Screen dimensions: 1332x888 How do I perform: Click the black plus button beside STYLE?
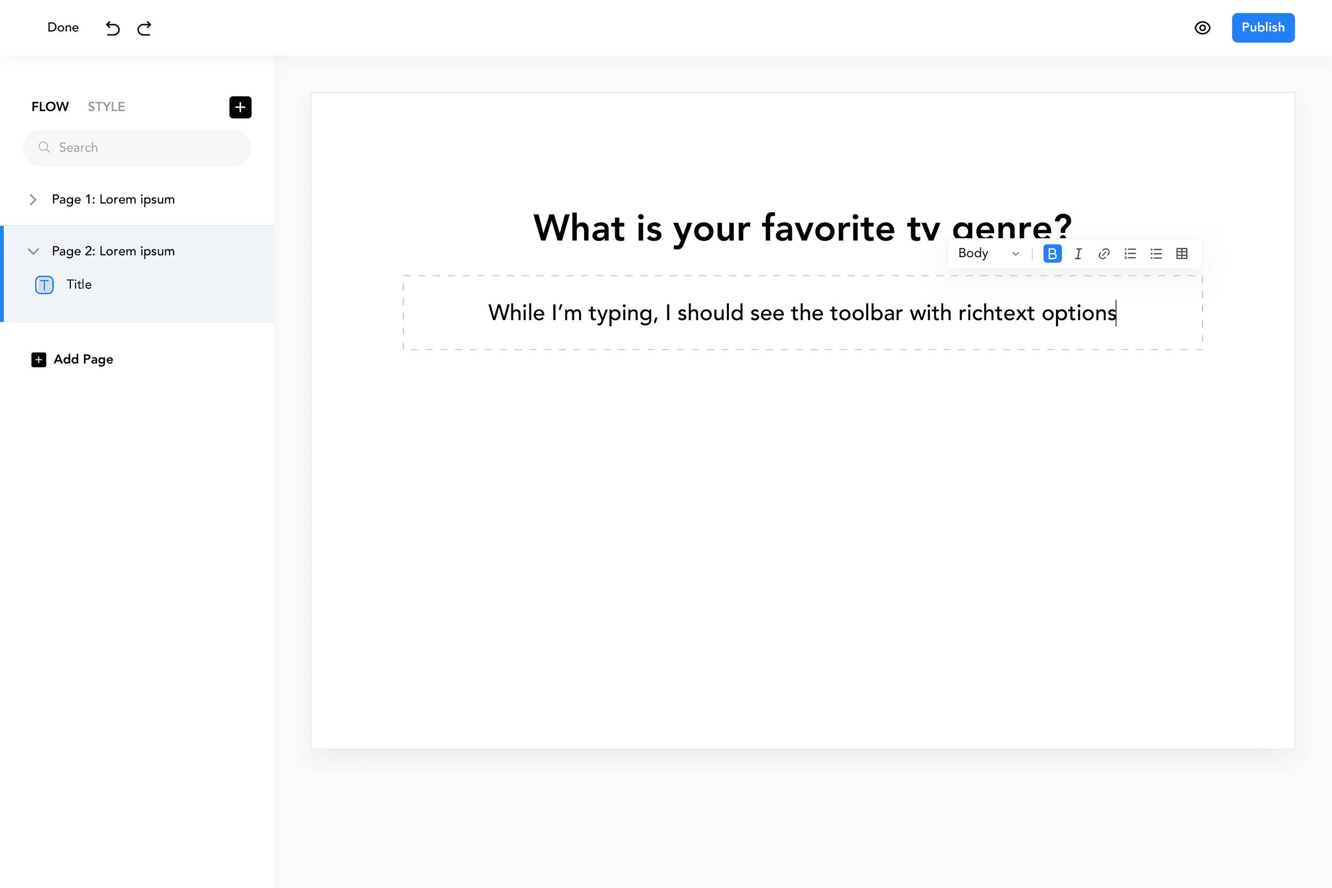240,107
